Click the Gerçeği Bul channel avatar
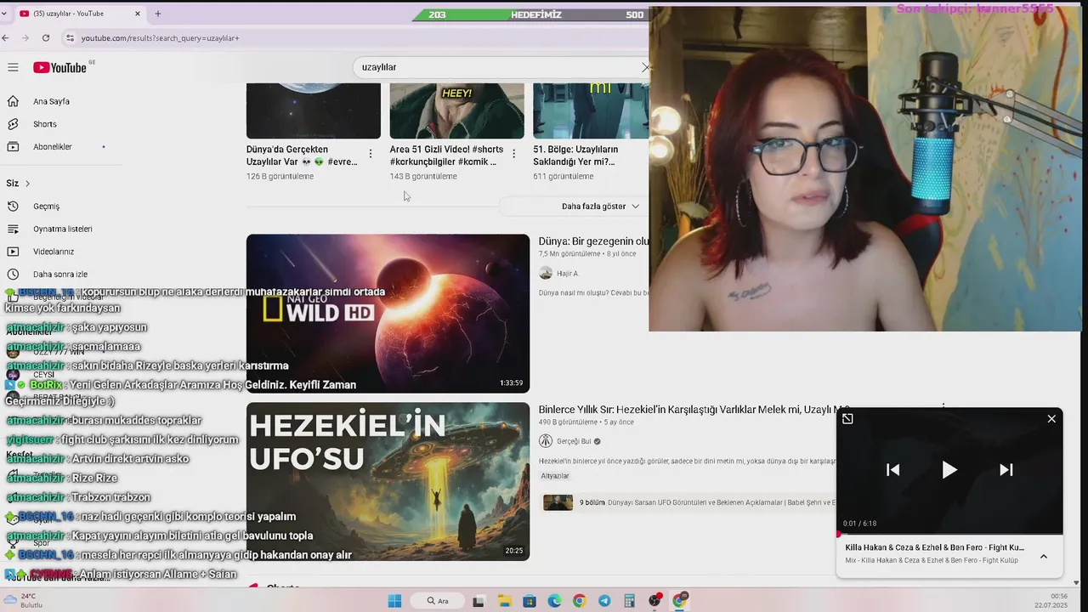 (x=546, y=441)
